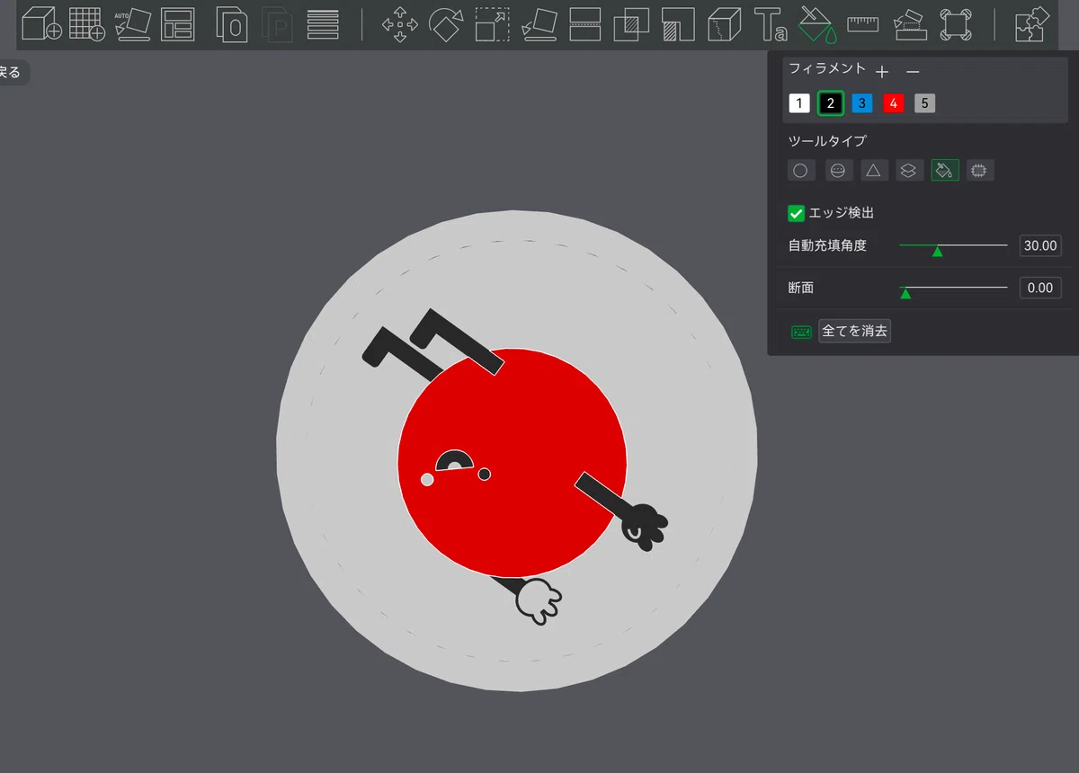Image resolution: width=1079 pixels, height=773 pixels.
Task: Choose the fill bucket tool type
Action: click(944, 170)
